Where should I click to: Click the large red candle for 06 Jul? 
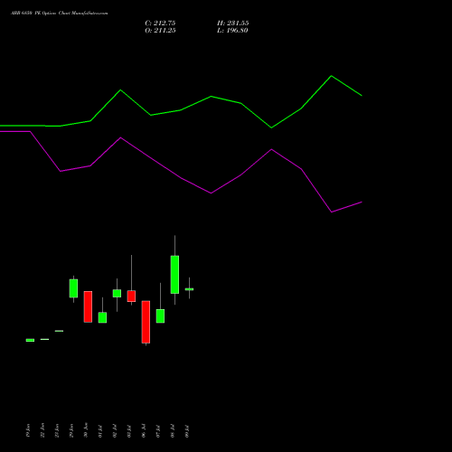(146, 322)
